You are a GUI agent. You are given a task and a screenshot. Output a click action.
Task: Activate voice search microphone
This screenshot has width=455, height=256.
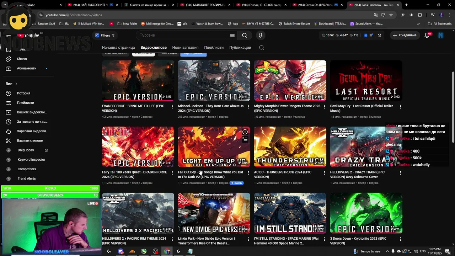pos(261,35)
